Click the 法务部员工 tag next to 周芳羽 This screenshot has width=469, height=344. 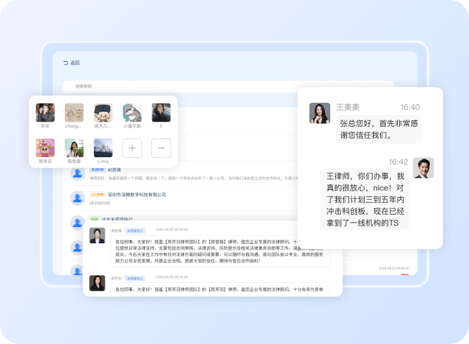(135, 278)
